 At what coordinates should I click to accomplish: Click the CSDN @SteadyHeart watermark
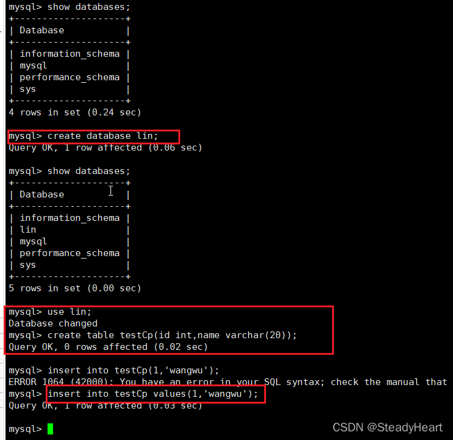(x=388, y=427)
